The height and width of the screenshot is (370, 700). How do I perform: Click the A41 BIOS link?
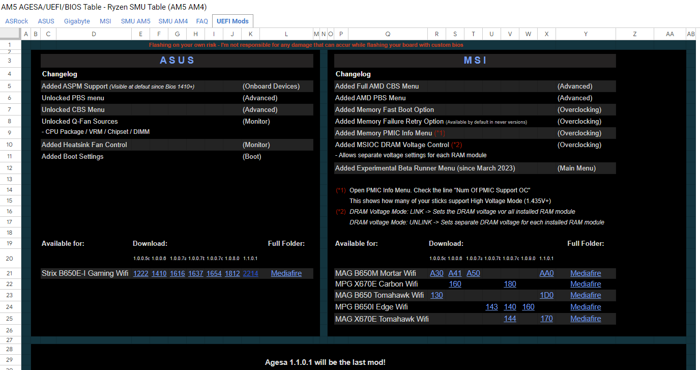tap(455, 273)
